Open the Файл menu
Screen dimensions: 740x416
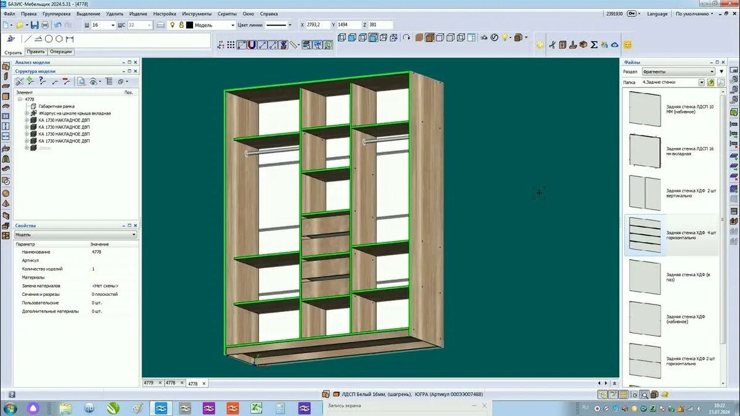9,13
